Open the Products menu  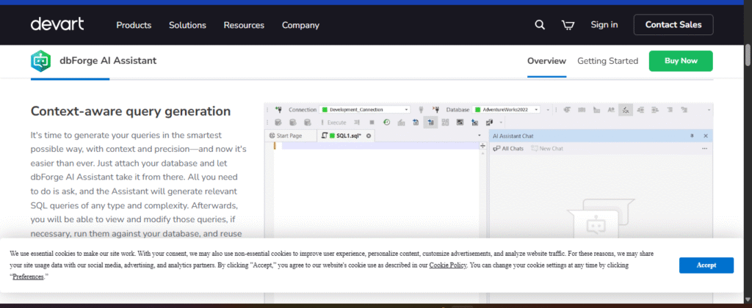click(134, 26)
